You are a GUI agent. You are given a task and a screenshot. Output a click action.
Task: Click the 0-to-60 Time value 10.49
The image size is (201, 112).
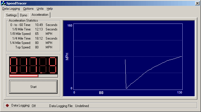pyautogui.click(x=39, y=25)
